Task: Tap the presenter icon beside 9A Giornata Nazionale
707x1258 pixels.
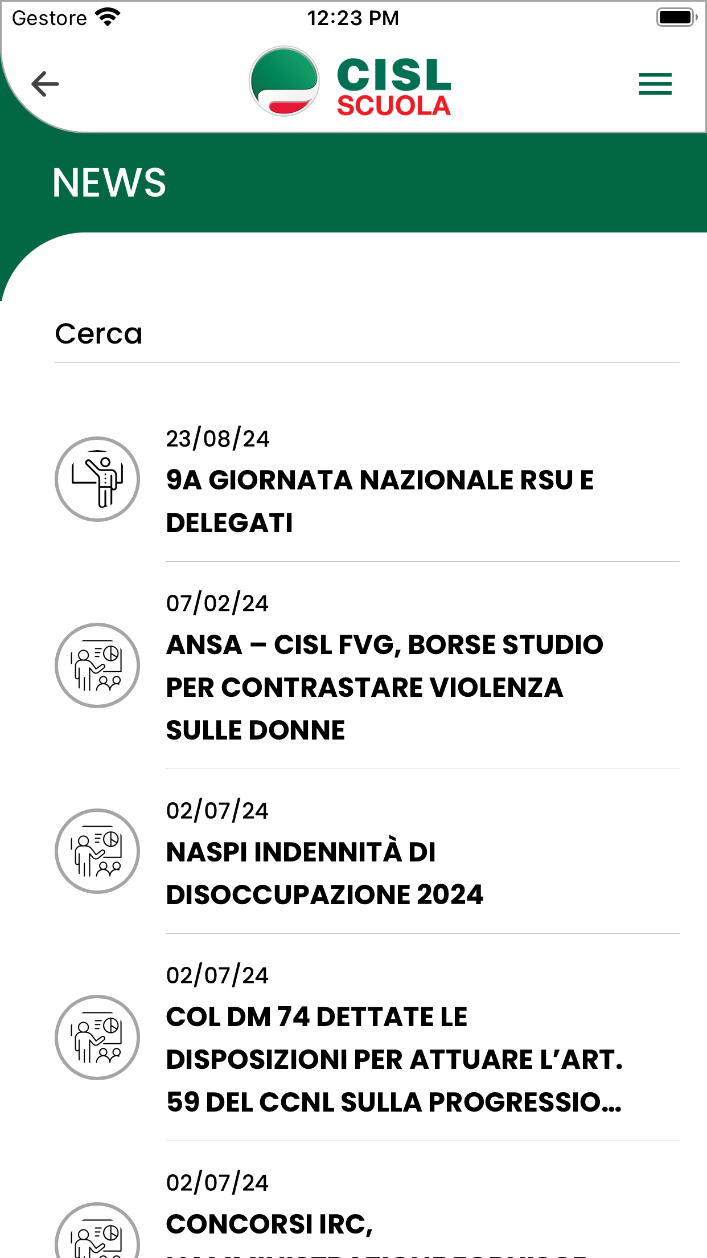Action: click(x=97, y=479)
